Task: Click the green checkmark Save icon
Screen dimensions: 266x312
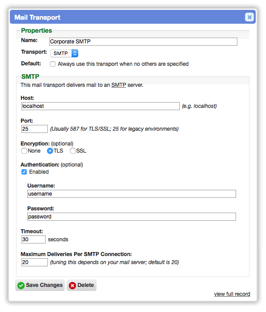Action: point(21,285)
